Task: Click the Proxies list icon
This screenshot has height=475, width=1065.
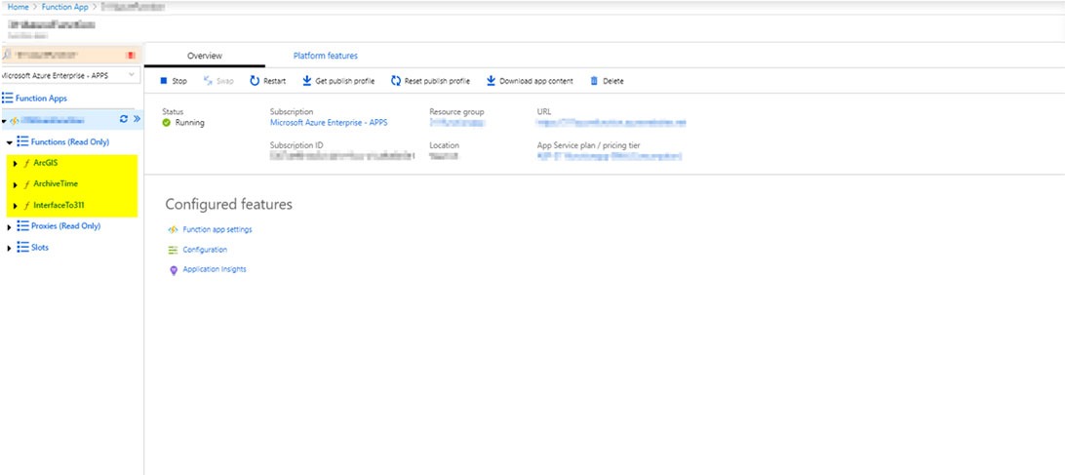Action: click(x=22, y=225)
